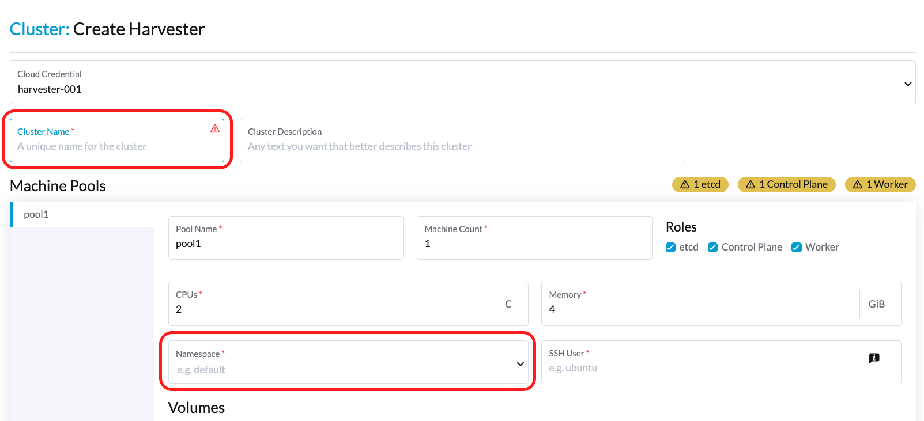Image resolution: width=924 pixels, height=421 pixels.
Task: Select the pool1 tab in sidebar
Action: click(x=36, y=214)
